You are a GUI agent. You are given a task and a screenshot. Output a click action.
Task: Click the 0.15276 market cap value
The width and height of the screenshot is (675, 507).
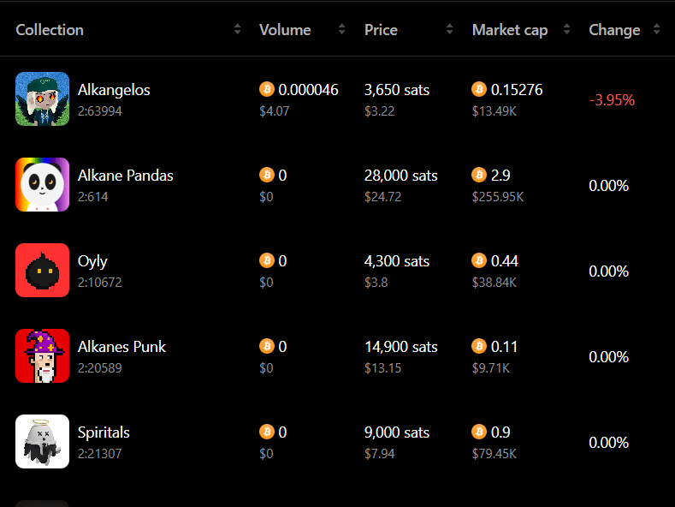(517, 90)
